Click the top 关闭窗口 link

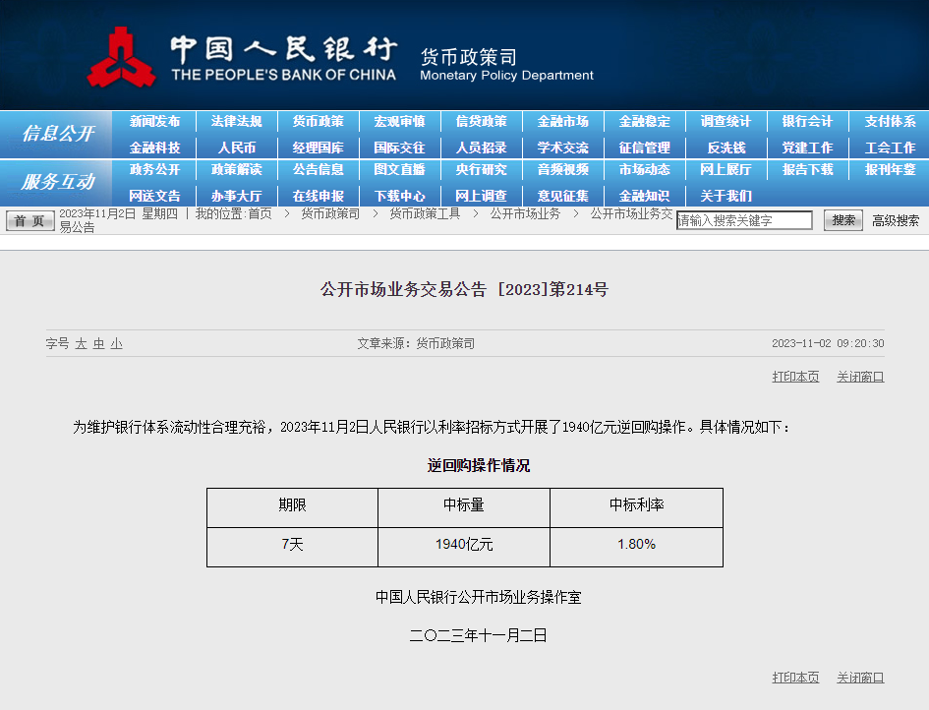tap(860, 377)
